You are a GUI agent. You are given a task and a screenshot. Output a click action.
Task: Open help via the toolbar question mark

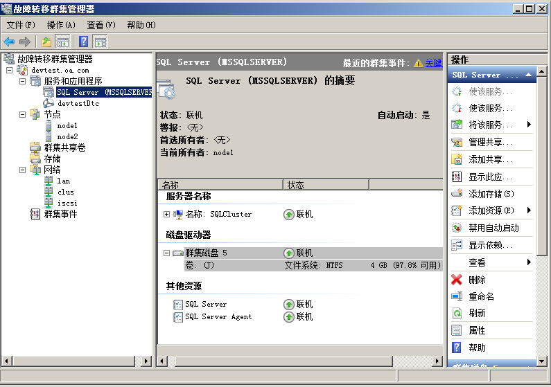[x=84, y=42]
